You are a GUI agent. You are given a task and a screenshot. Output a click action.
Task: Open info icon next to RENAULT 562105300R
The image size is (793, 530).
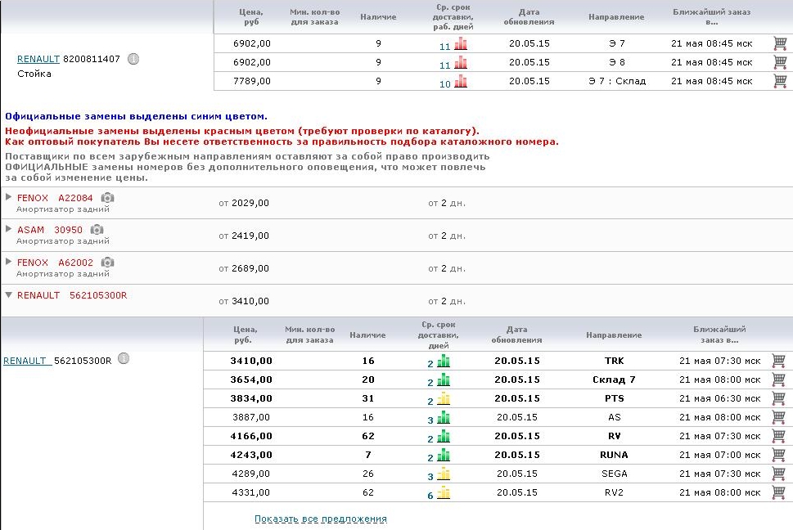[124, 359]
